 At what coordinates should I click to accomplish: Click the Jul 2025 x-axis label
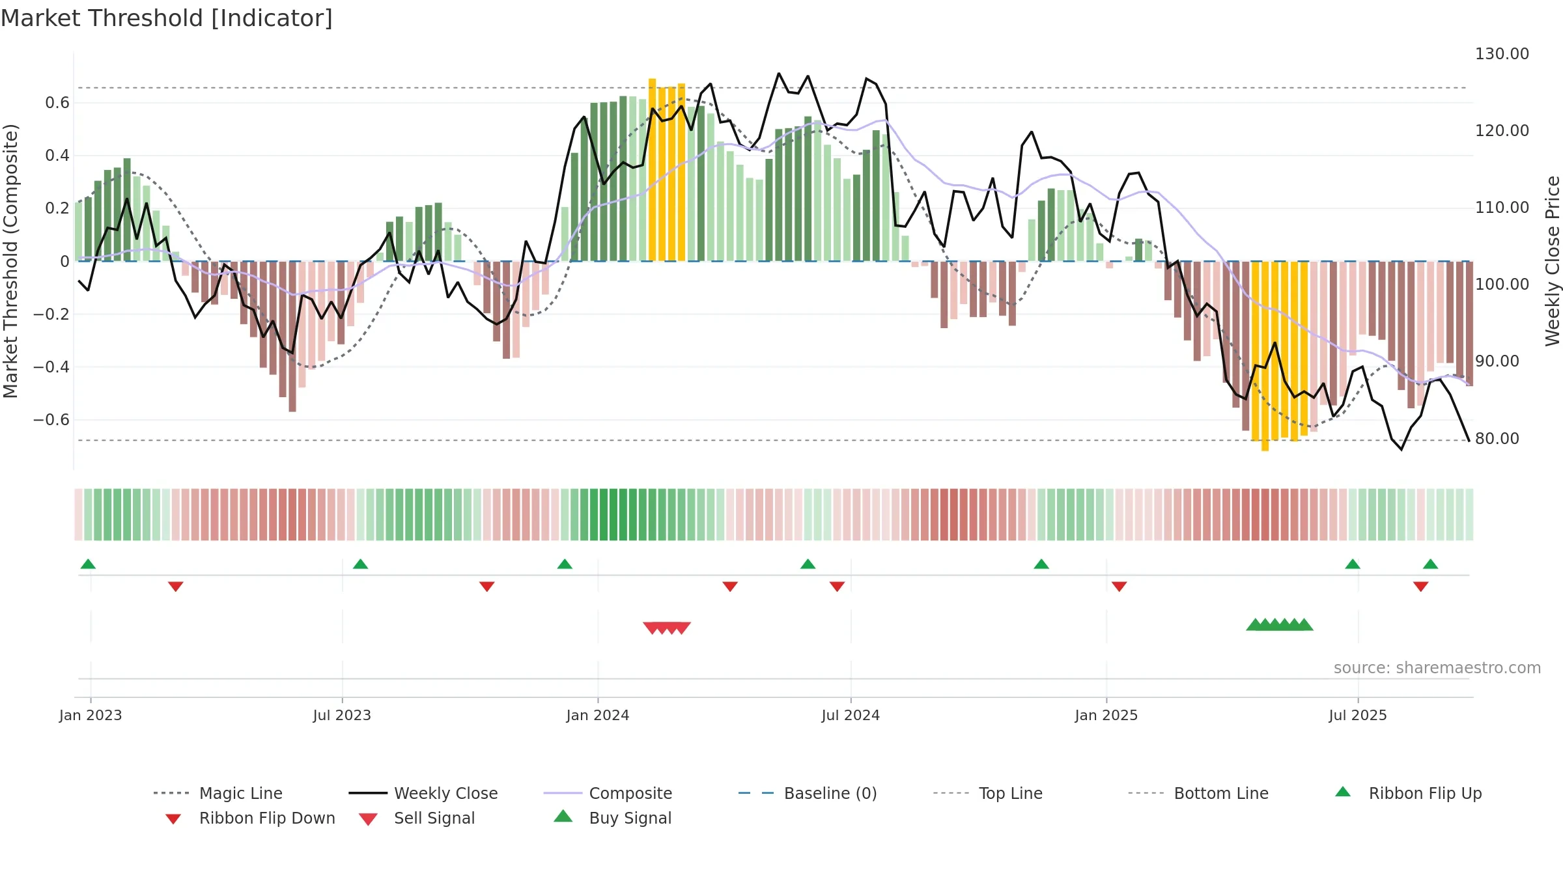[x=1358, y=716]
